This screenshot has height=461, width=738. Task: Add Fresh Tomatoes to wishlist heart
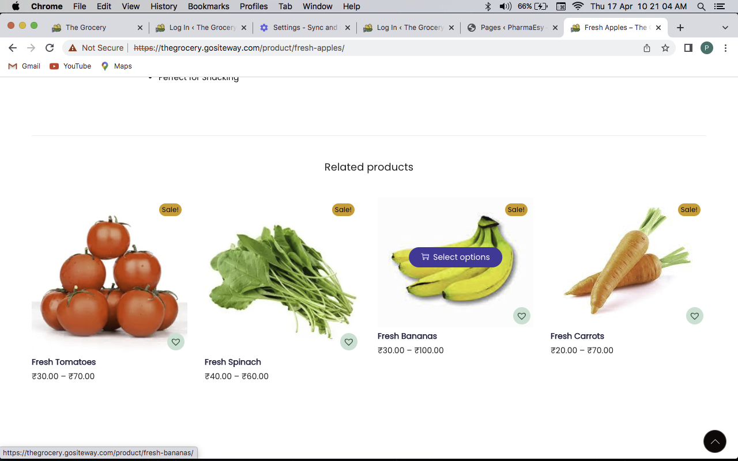point(176,342)
